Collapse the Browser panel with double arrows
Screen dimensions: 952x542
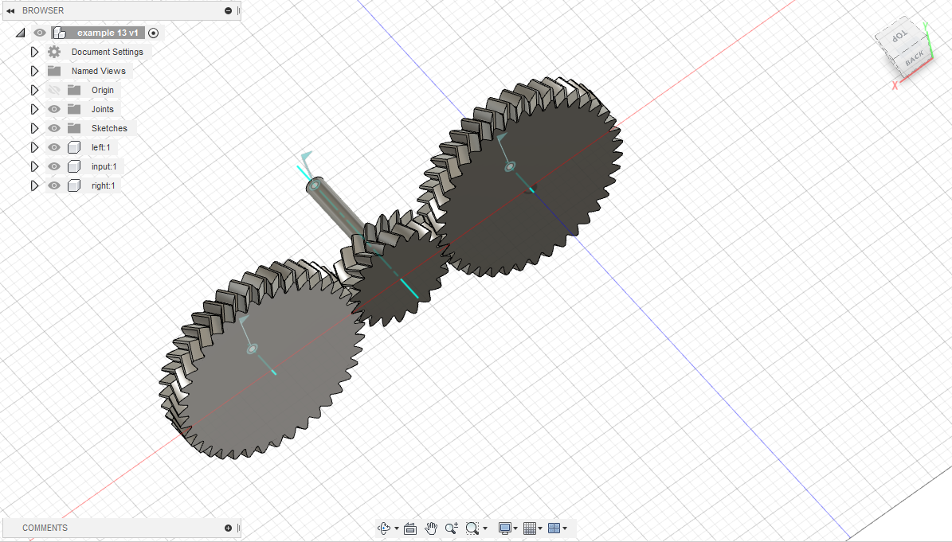click(x=10, y=10)
